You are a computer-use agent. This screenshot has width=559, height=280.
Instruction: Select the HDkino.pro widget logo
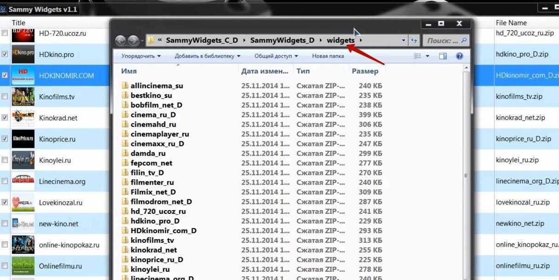pos(23,54)
